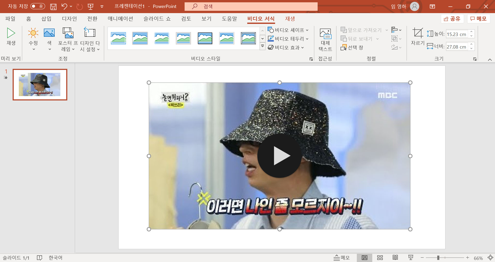The height and width of the screenshot is (262, 495).
Task: Click the animation star beside slide 1
Action: 6,78
